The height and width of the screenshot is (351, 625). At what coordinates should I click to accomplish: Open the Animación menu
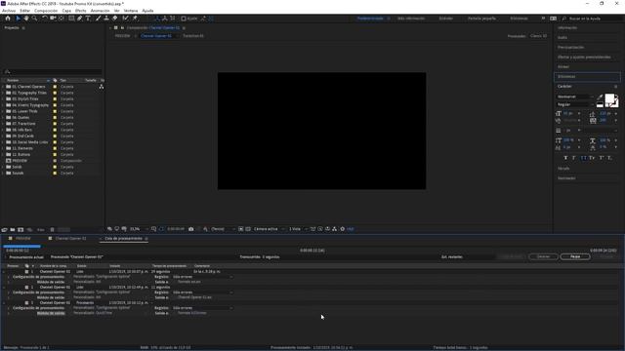click(100, 11)
